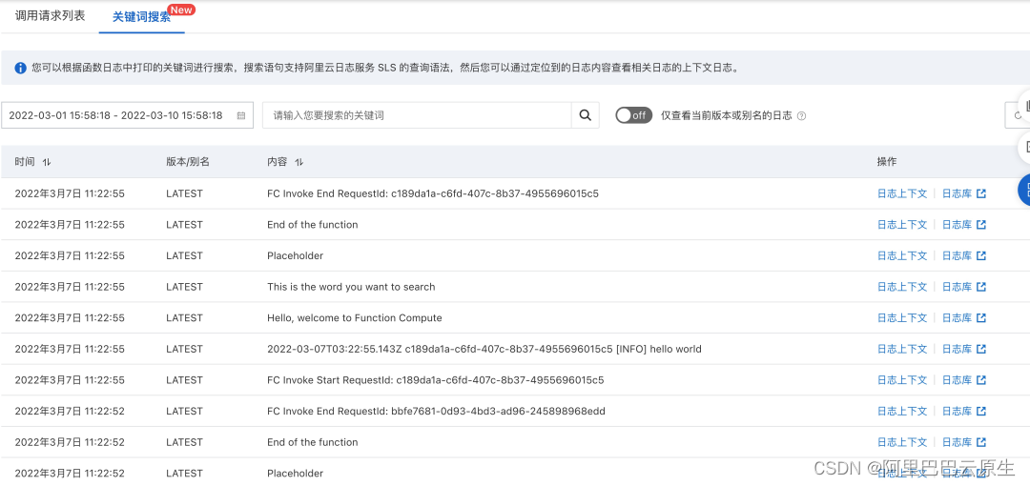Click external link icon in [INFO] hello world row
This screenshot has height=486, width=1030.
click(981, 349)
